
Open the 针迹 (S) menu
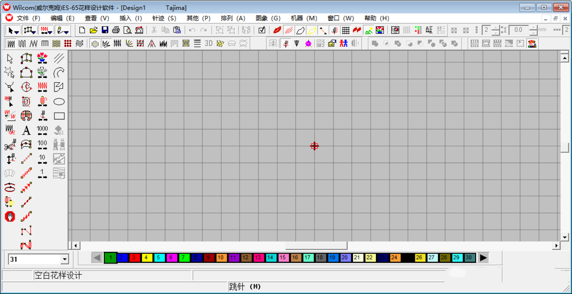point(164,18)
